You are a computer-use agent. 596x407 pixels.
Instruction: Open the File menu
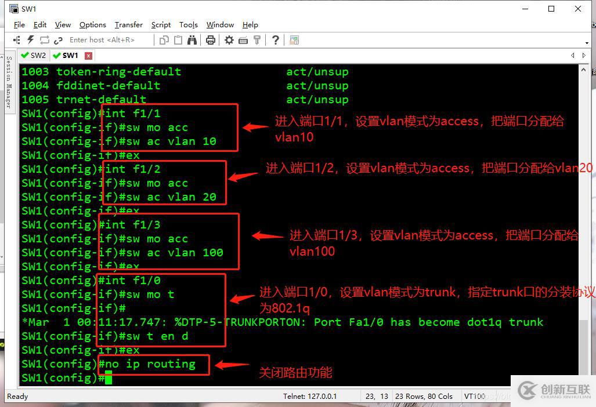point(19,25)
